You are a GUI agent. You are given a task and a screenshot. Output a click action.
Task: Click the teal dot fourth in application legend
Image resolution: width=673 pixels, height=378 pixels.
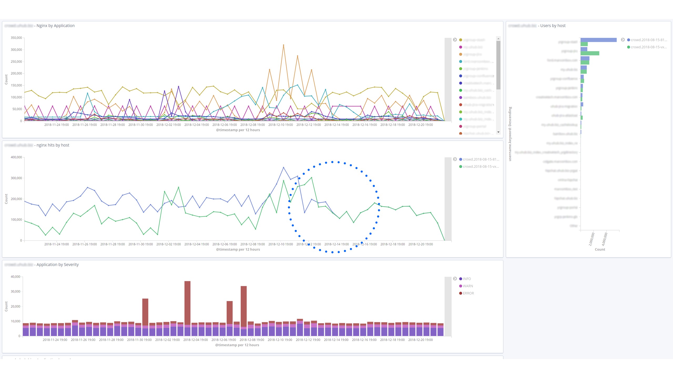[461, 62]
